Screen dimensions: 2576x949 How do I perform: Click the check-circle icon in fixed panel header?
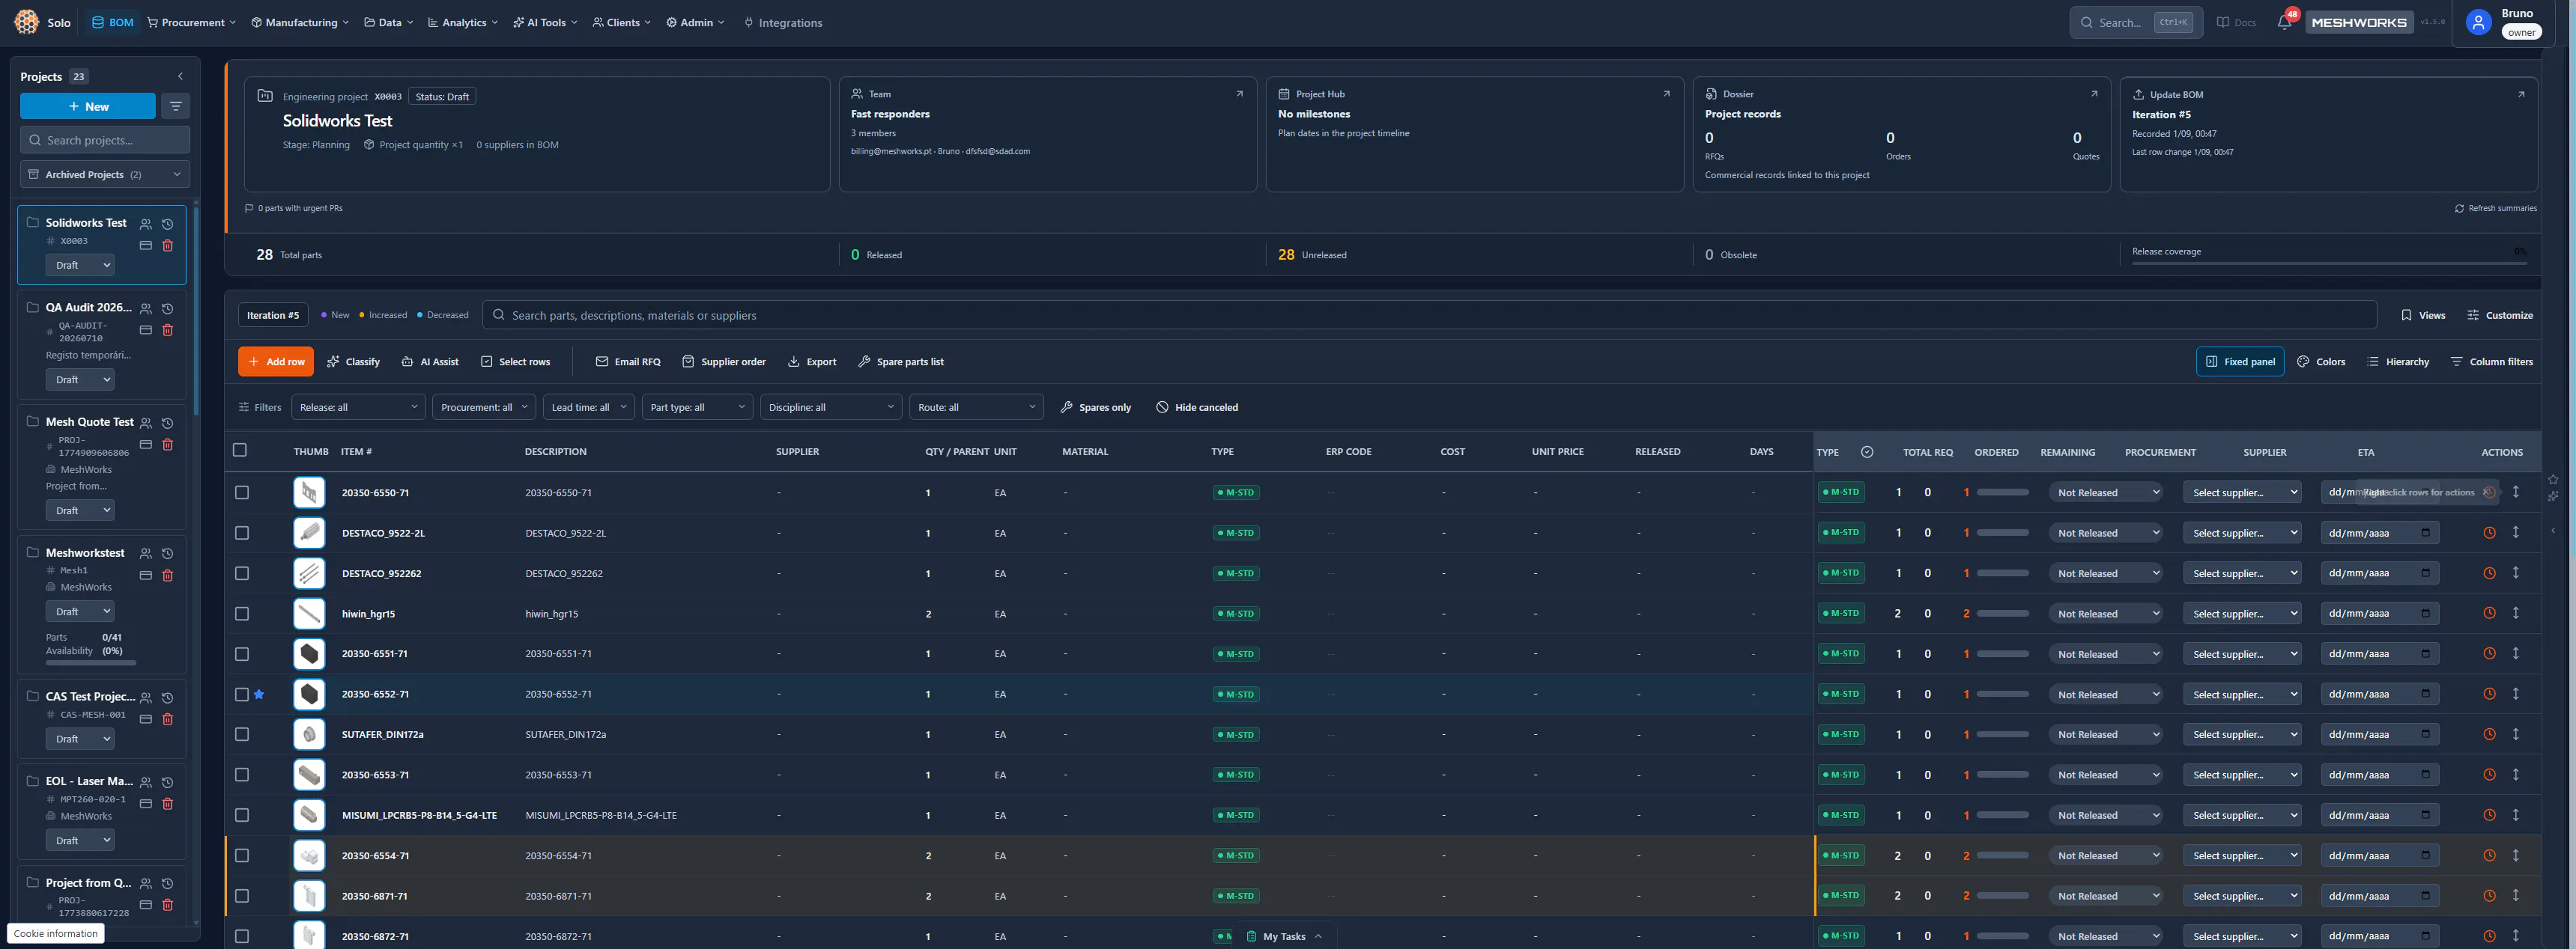click(x=1867, y=451)
